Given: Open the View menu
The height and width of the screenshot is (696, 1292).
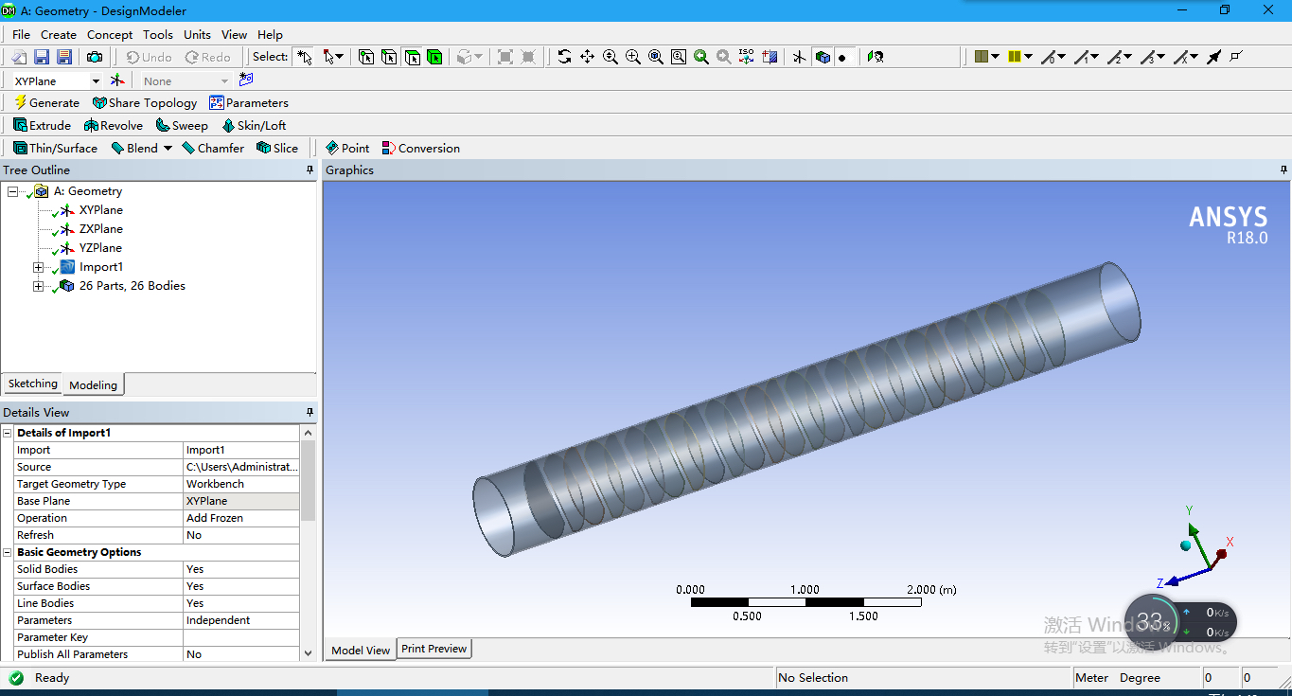Looking at the screenshot, I should [234, 34].
